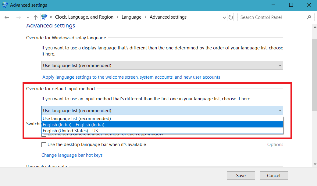Click the refresh icon in the address bar
Image resolution: width=317 pixels, height=186 pixels.
231,17
